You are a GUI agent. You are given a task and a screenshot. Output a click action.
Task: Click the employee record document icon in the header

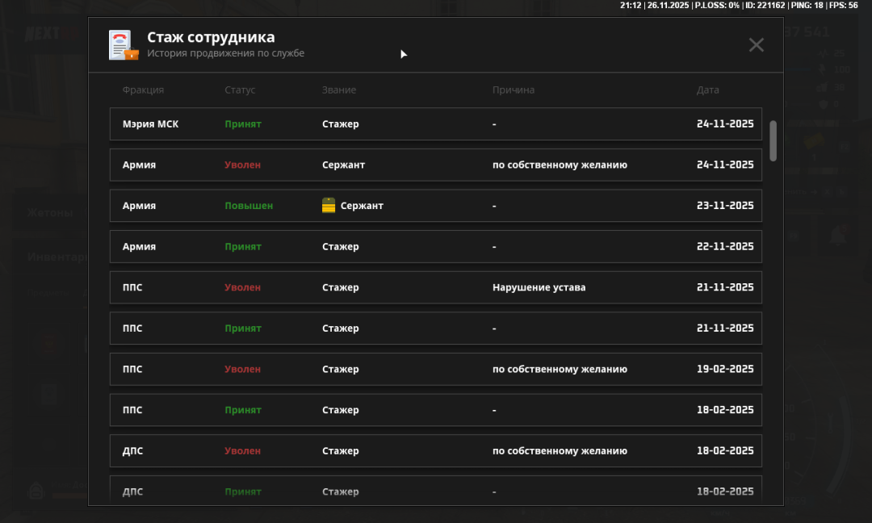pos(124,45)
